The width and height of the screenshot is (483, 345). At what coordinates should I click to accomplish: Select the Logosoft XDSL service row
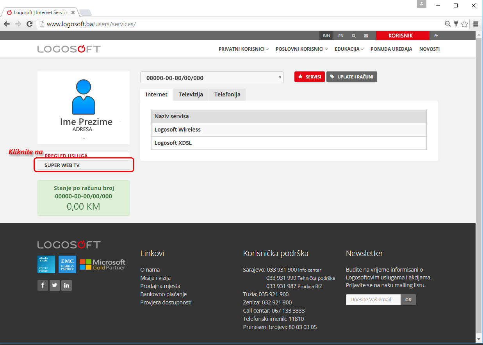(x=289, y=143)
